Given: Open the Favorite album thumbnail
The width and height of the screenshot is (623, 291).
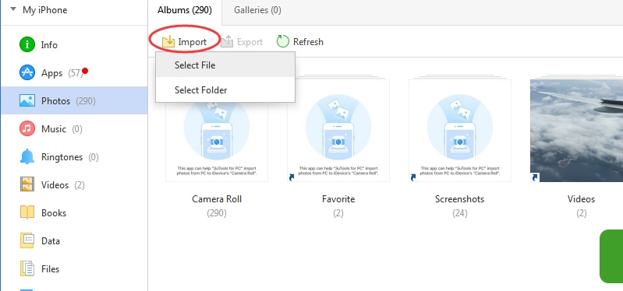Looking at the screenshot, I should click(338, 131).
